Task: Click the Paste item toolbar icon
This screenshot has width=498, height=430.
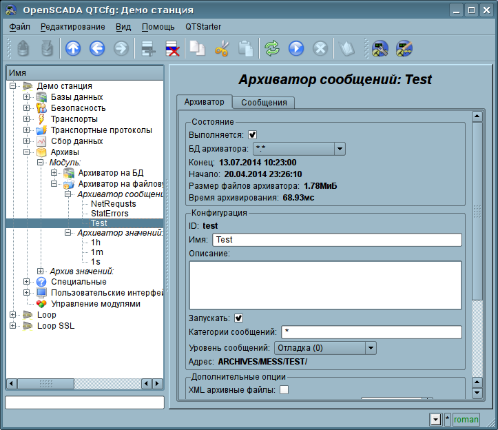Action: [x=246, y=49]
